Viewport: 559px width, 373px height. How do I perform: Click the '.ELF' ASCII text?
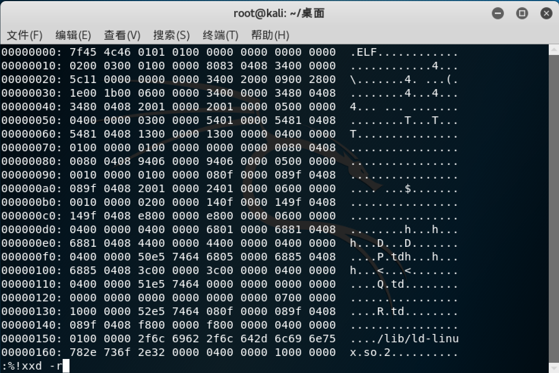click(363, 52)
